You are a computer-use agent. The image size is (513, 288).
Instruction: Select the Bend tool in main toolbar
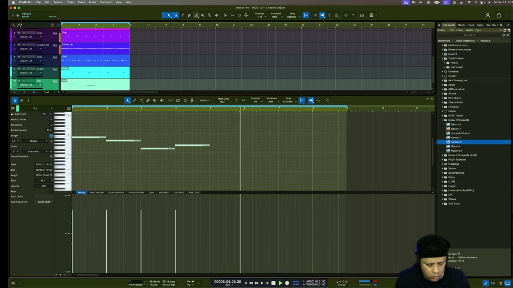(x=210, y=15)
